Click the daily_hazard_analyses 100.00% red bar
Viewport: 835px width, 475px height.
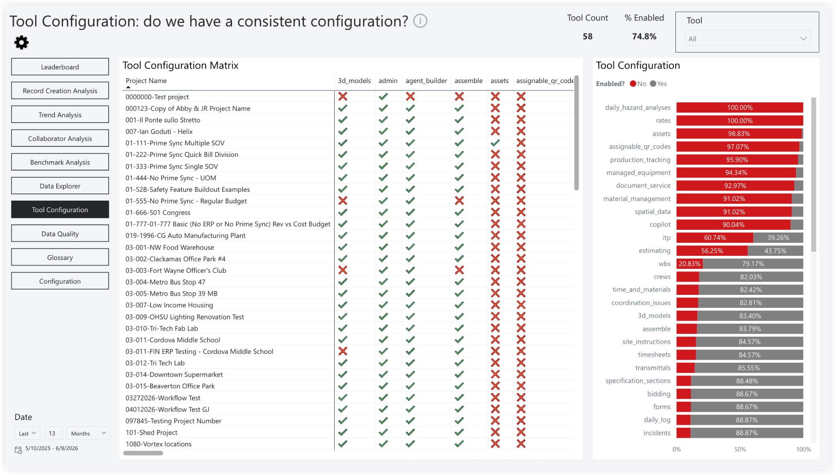pyautogui.click(x=739, y=108)
